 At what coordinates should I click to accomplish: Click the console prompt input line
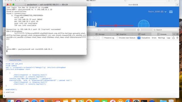[92, 96]
